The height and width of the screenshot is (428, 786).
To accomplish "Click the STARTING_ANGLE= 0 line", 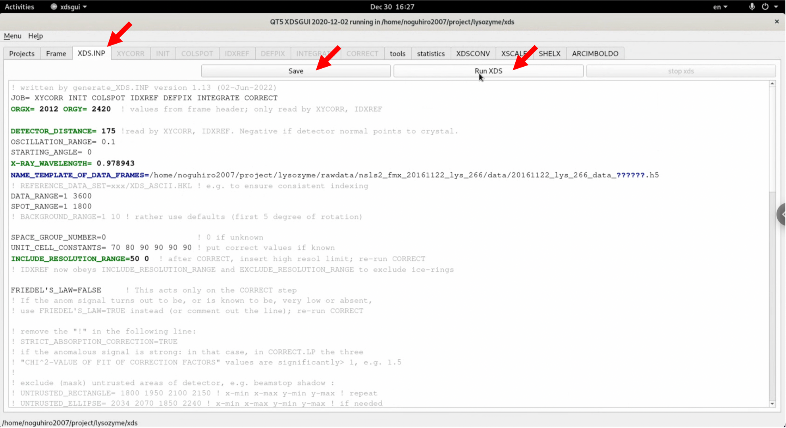I will point(51,152).
